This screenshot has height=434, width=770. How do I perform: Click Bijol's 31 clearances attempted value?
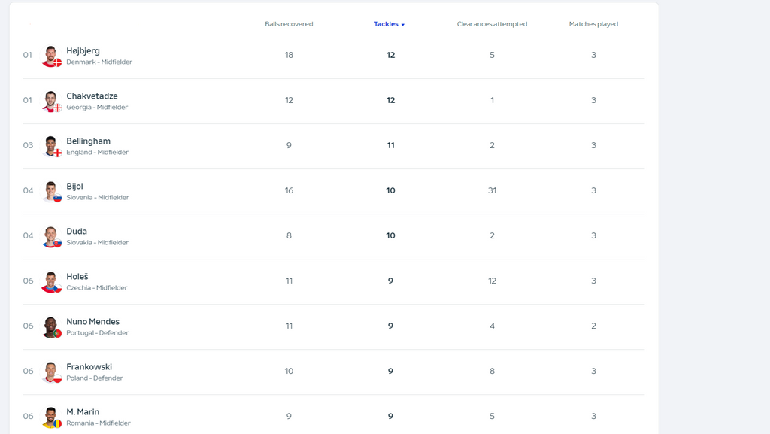(x=492, y=190)
